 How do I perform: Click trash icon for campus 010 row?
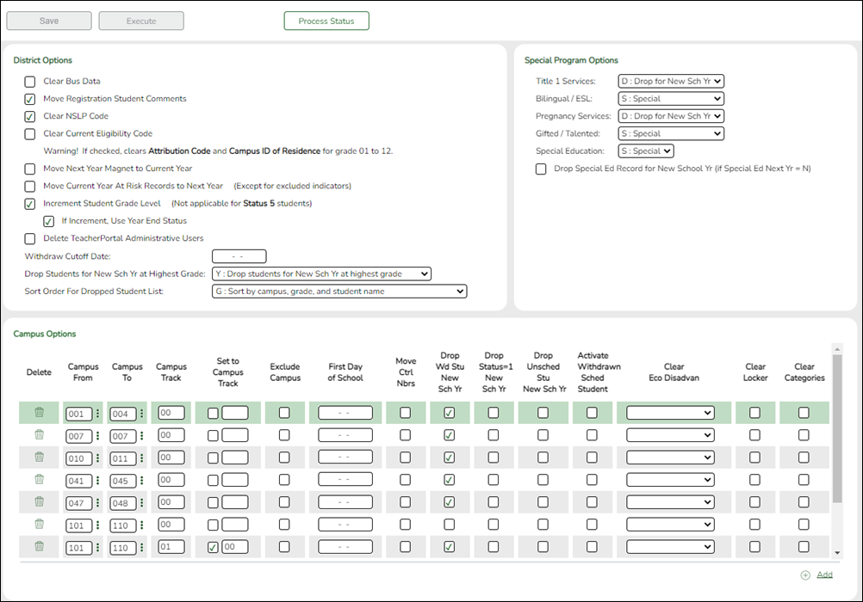coord(39,458)
